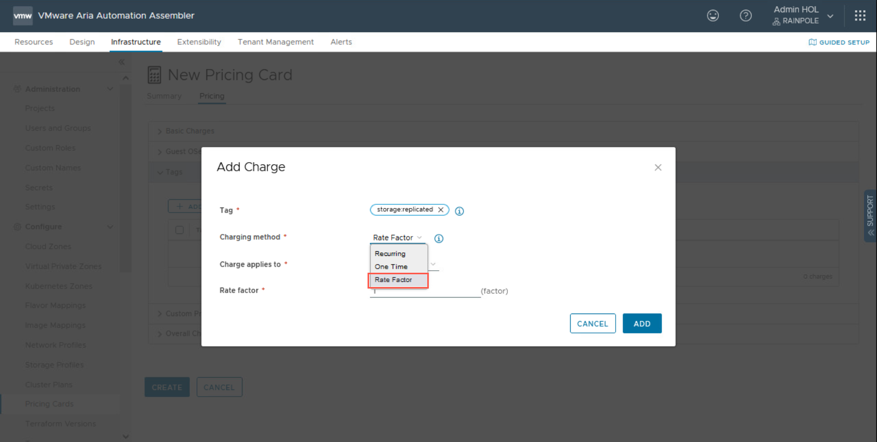This screenshot has height=442, width=877.
Task: Close the Add Charge dialog
Action: [x=657, y=167]
